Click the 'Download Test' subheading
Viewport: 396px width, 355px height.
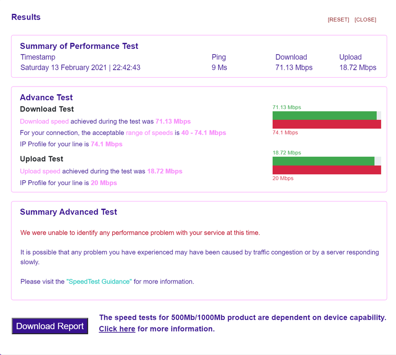pyautogui.click(x=47, y=109)
